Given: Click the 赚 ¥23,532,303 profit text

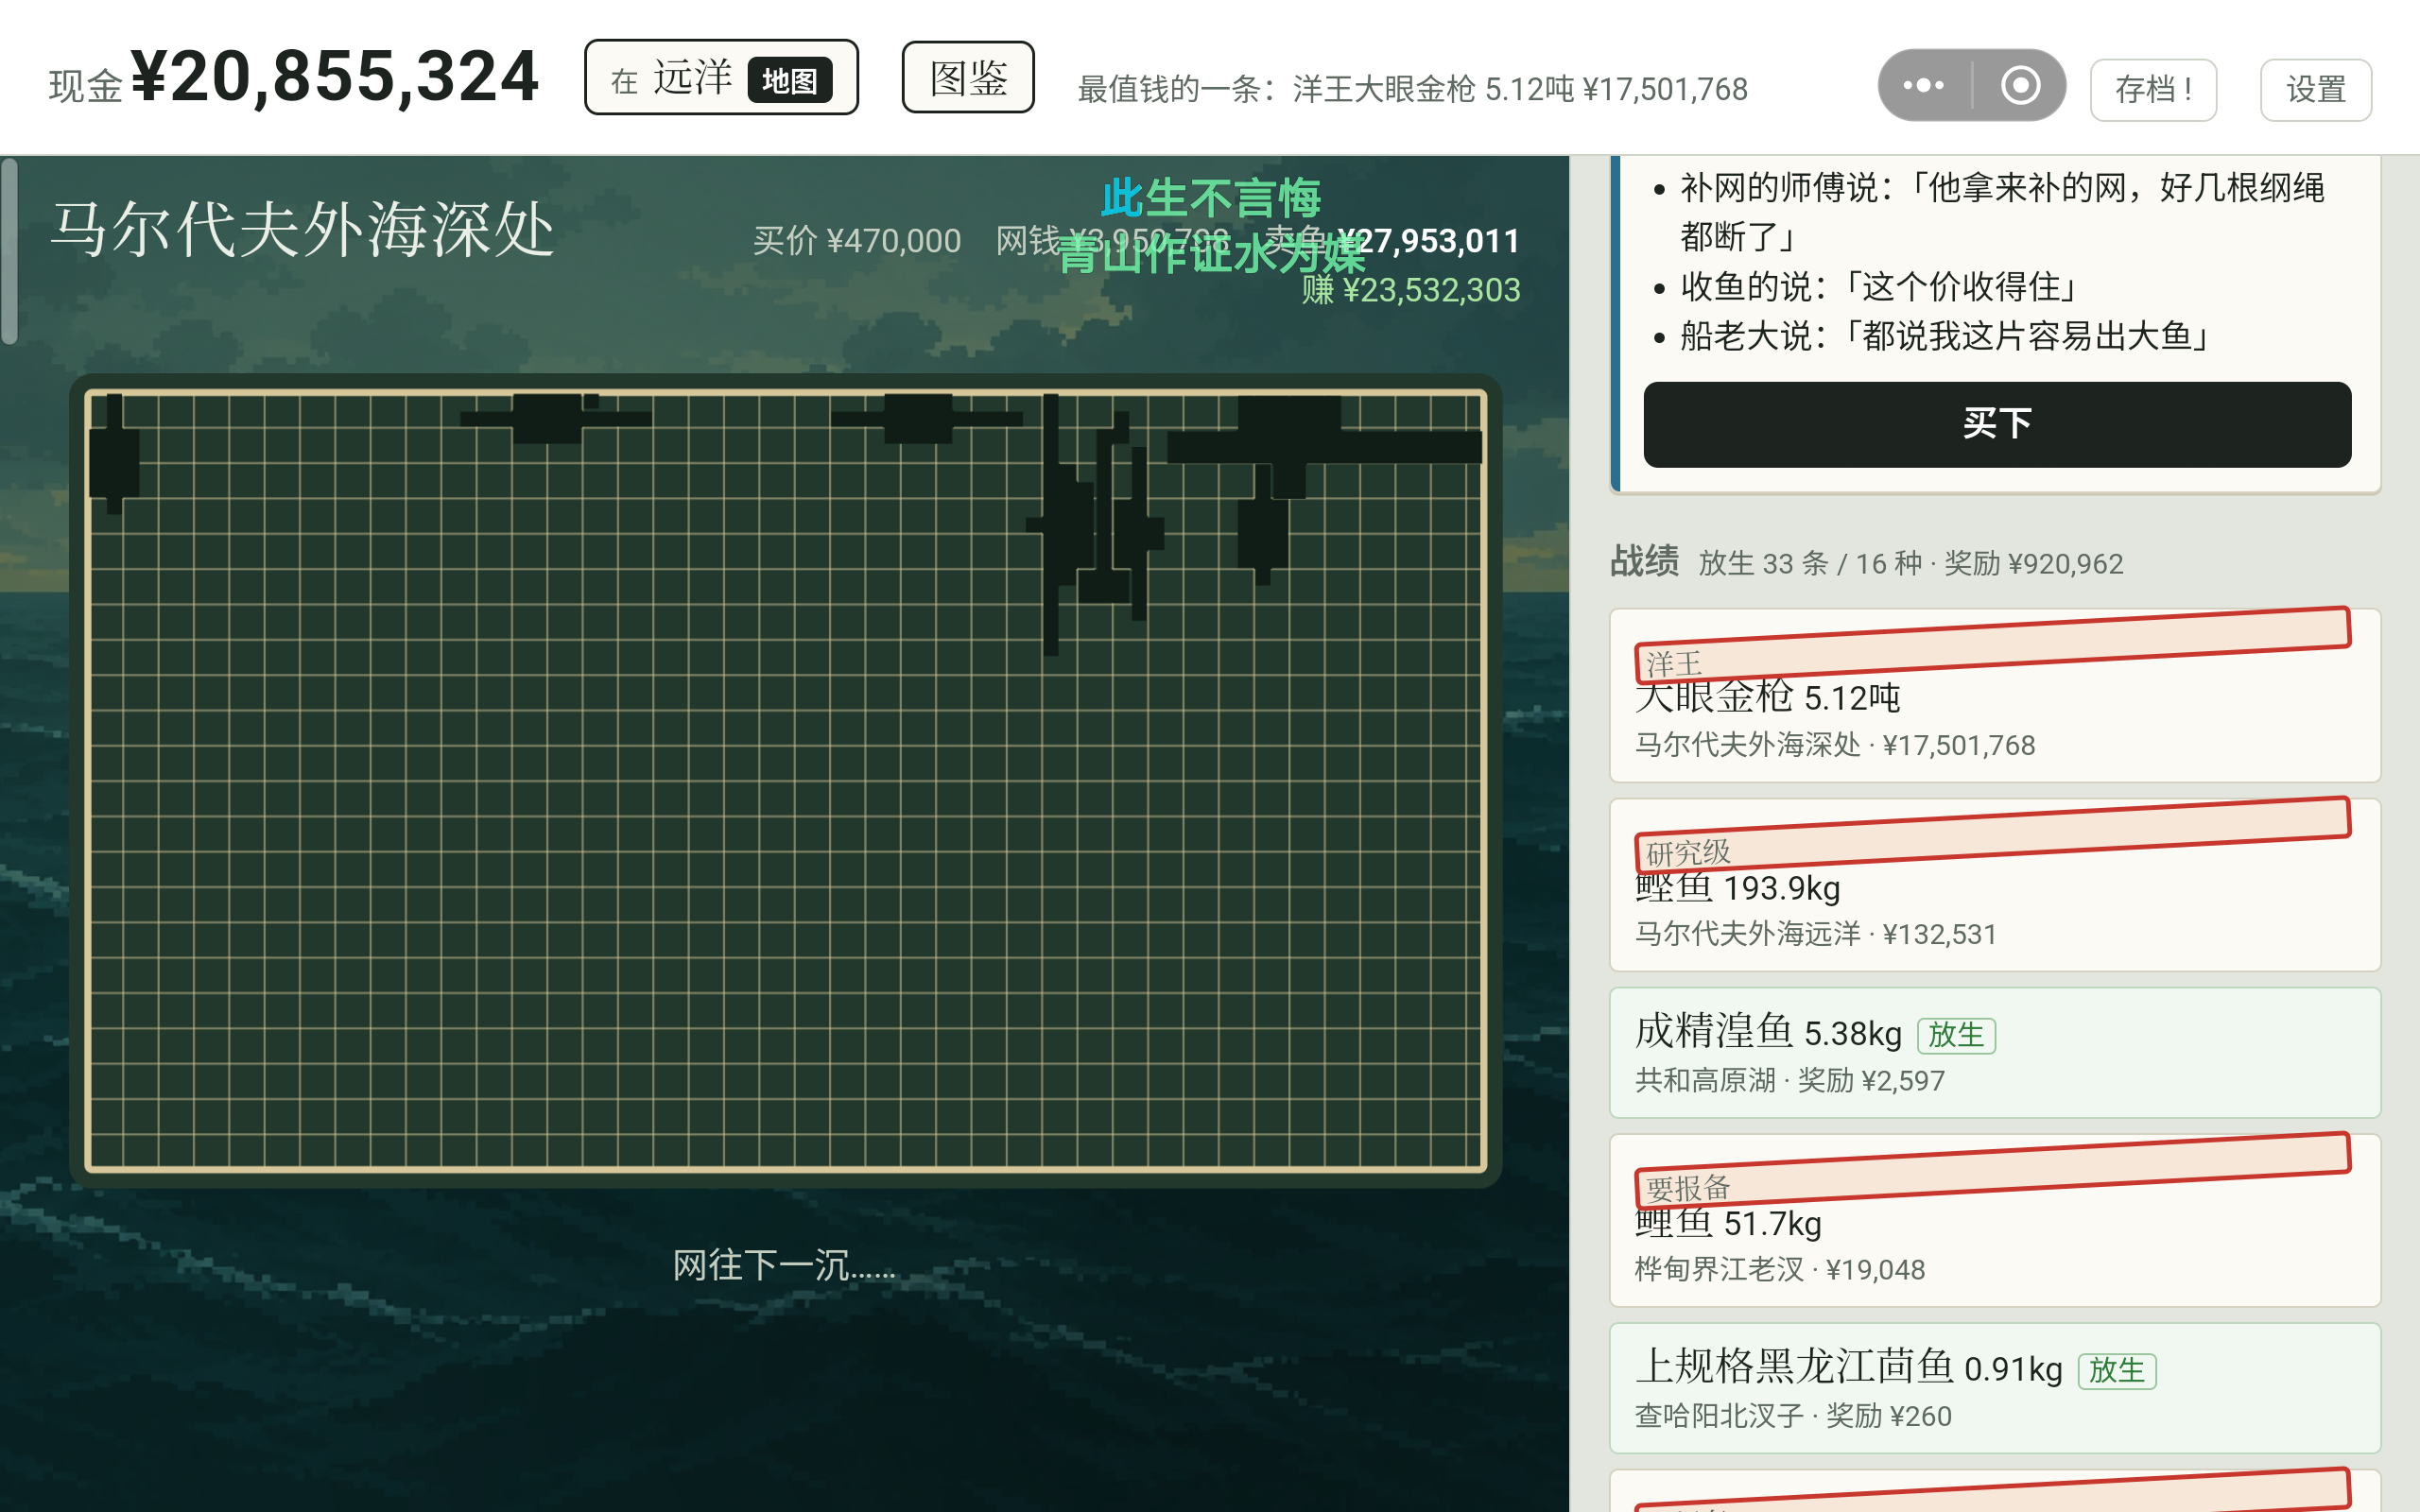Looking at the screenshot, I should point(1410,290).
